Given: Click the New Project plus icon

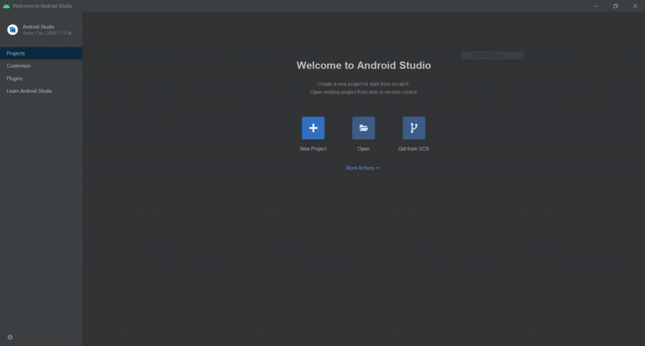Looking at the screenshot, I should [313, 128].
